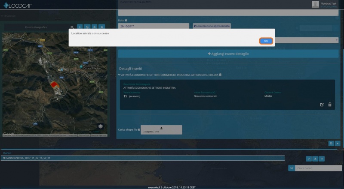Toggle Localizzazione approssimata option

tap(212, 26)
